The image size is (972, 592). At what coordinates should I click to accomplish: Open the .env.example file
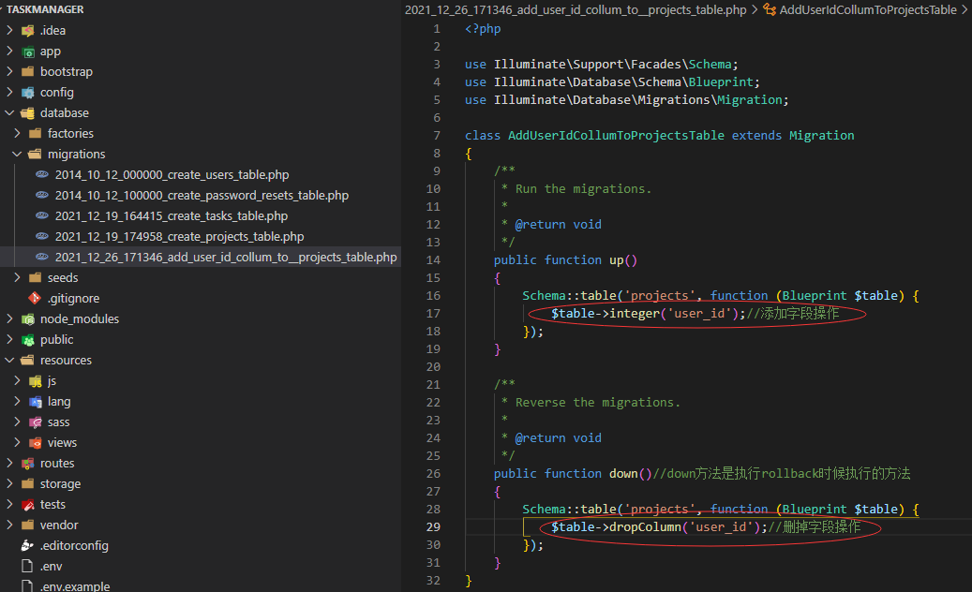point(75,585)
